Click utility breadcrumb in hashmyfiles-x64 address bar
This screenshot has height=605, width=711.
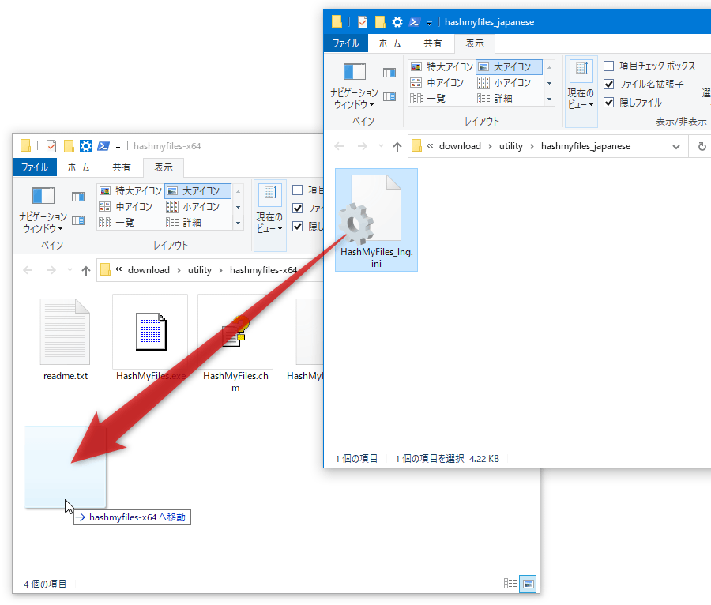point(200,270)
